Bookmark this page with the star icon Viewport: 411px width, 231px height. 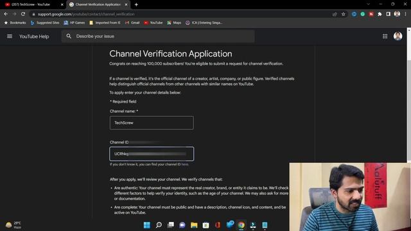(x=344, y=14)
